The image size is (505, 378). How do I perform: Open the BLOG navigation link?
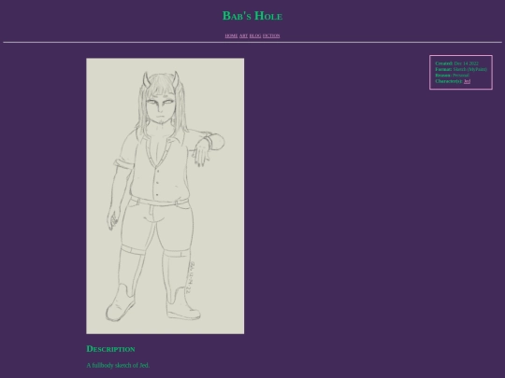(x=255, y=35)
